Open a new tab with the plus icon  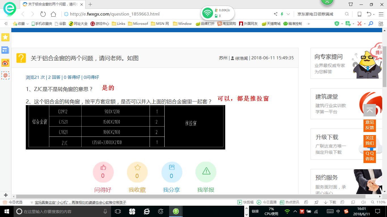(90, 4)
